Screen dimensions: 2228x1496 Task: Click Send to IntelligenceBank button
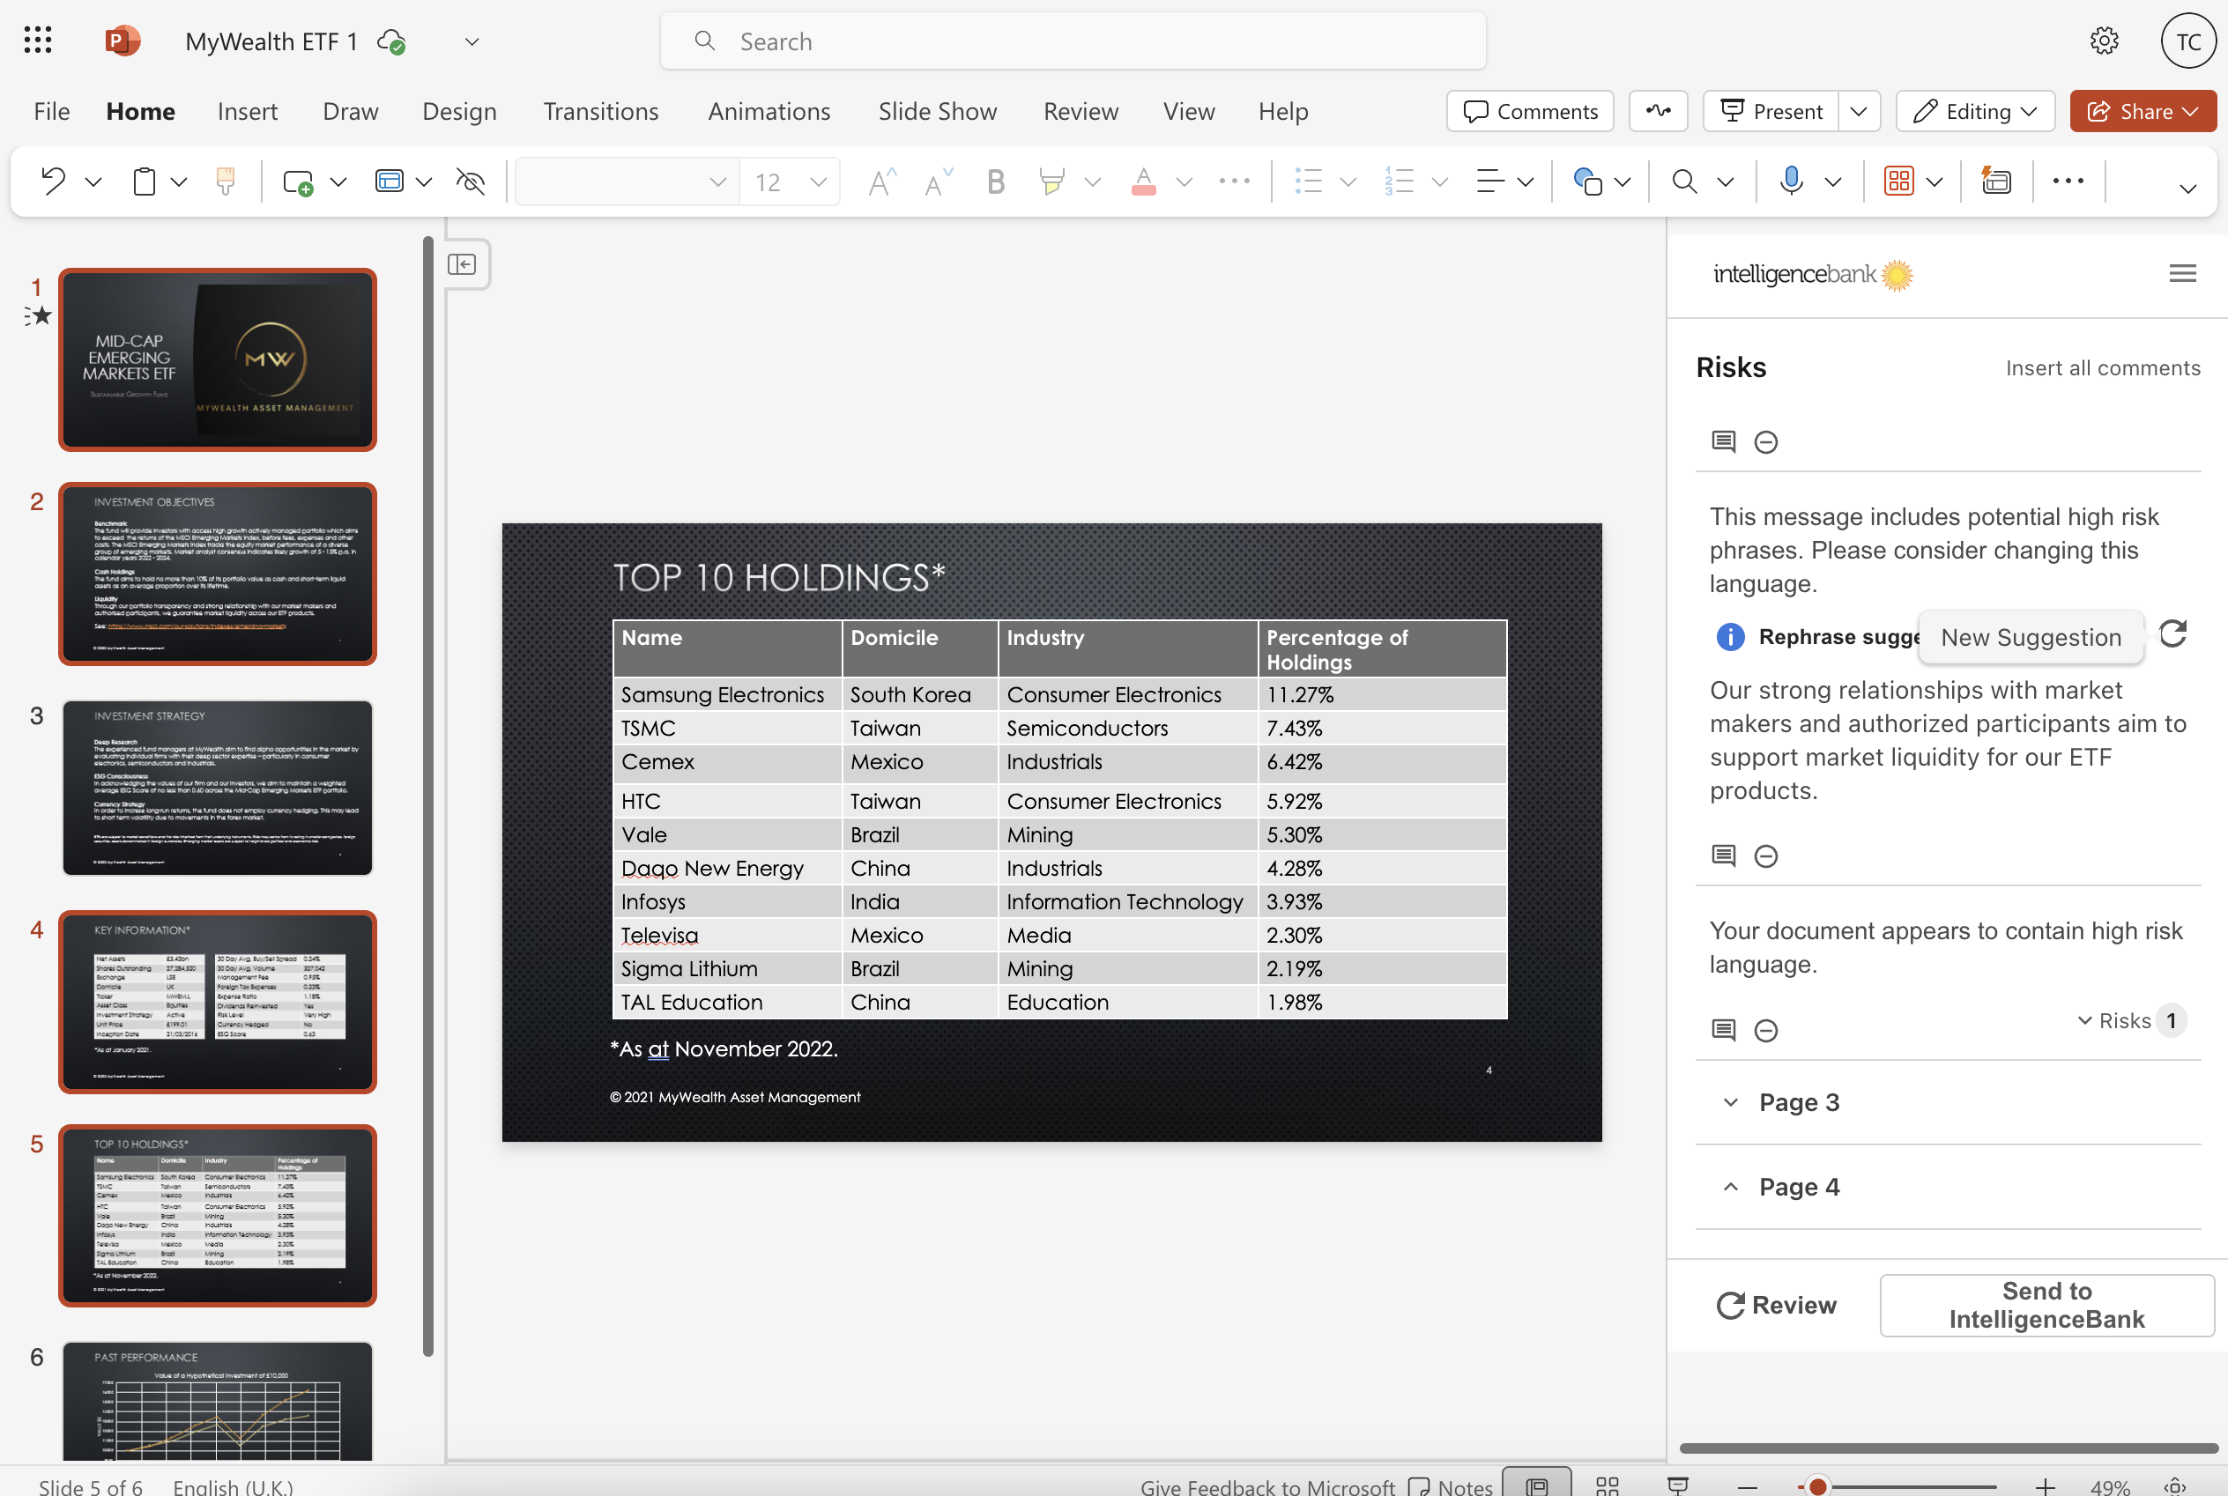(x=2046, y=1304)
